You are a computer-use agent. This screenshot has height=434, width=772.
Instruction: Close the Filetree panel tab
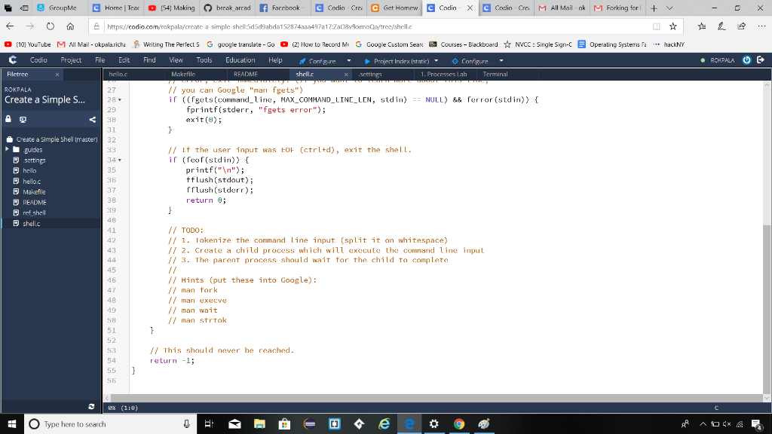click(57, 75)
